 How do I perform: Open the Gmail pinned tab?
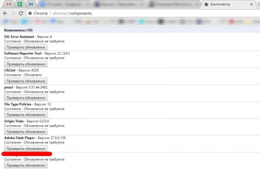tap(9, 4)
